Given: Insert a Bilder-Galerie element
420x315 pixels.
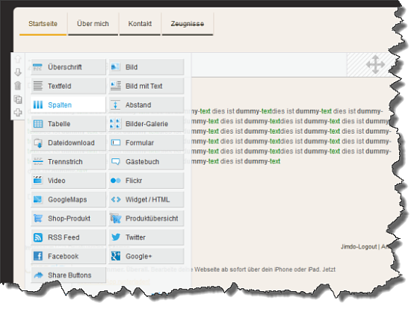Looking at the screenshot, I should 146,124.
